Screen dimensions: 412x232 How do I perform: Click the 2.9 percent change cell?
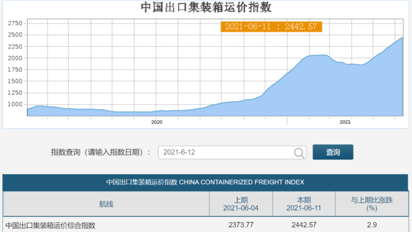(372, 225)
